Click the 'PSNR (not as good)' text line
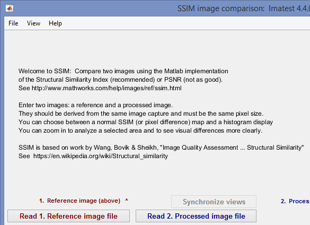 121,80
